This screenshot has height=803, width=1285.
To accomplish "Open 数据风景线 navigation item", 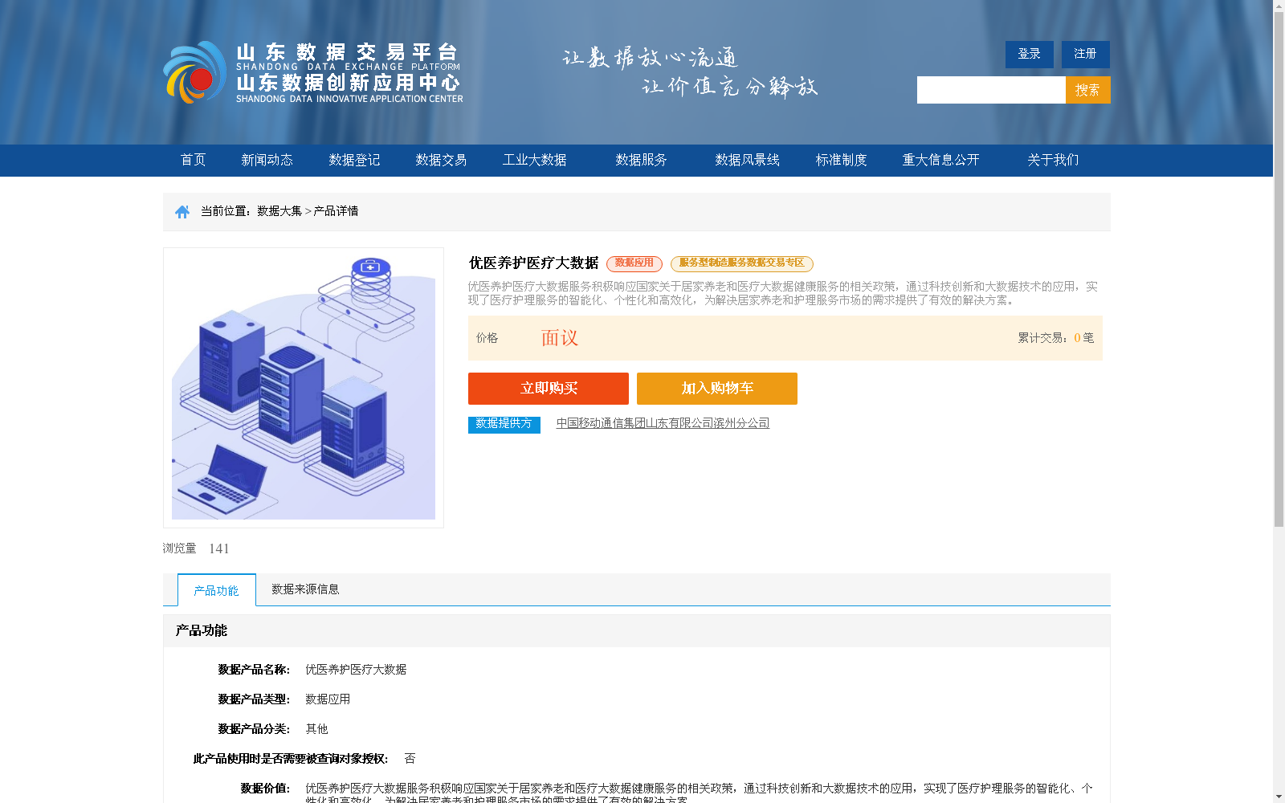I will pos(747,160).
